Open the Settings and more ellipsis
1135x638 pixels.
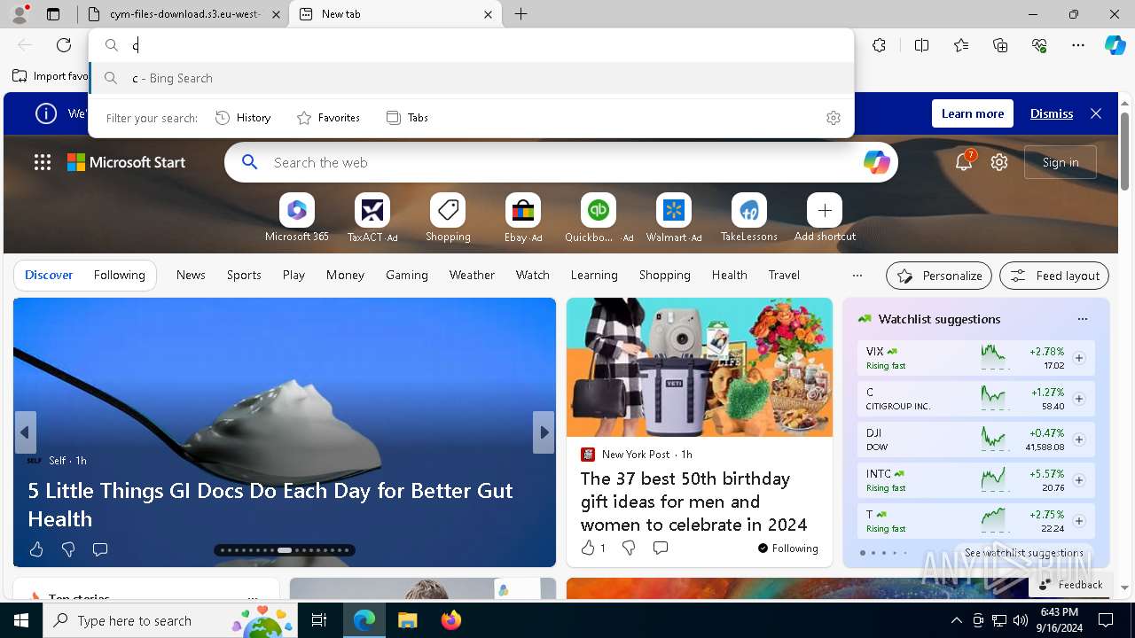[1078, 45]
